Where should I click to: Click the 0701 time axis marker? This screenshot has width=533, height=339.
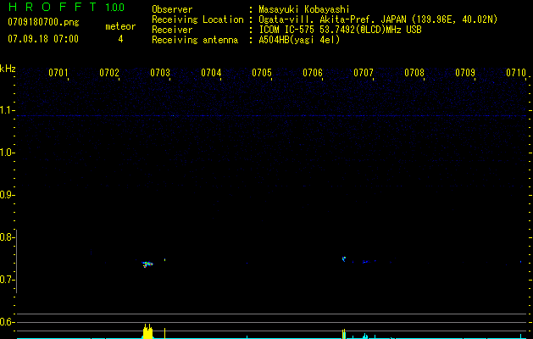point(58,73)
